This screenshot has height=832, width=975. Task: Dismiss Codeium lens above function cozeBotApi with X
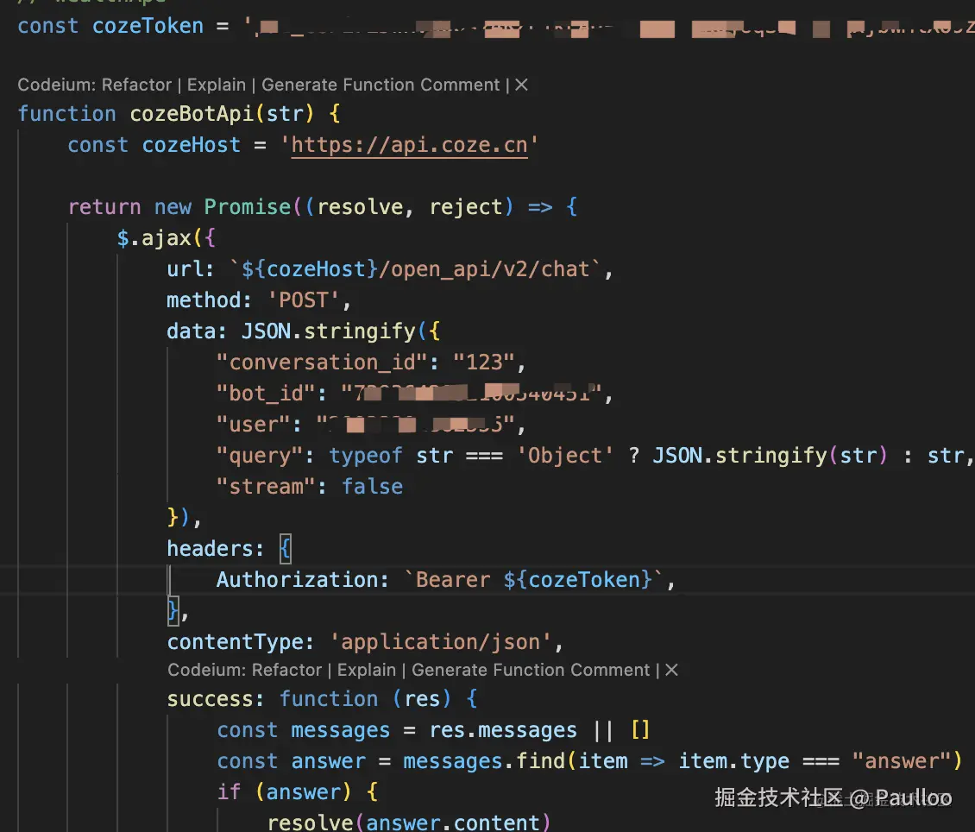tap(522, 85)
